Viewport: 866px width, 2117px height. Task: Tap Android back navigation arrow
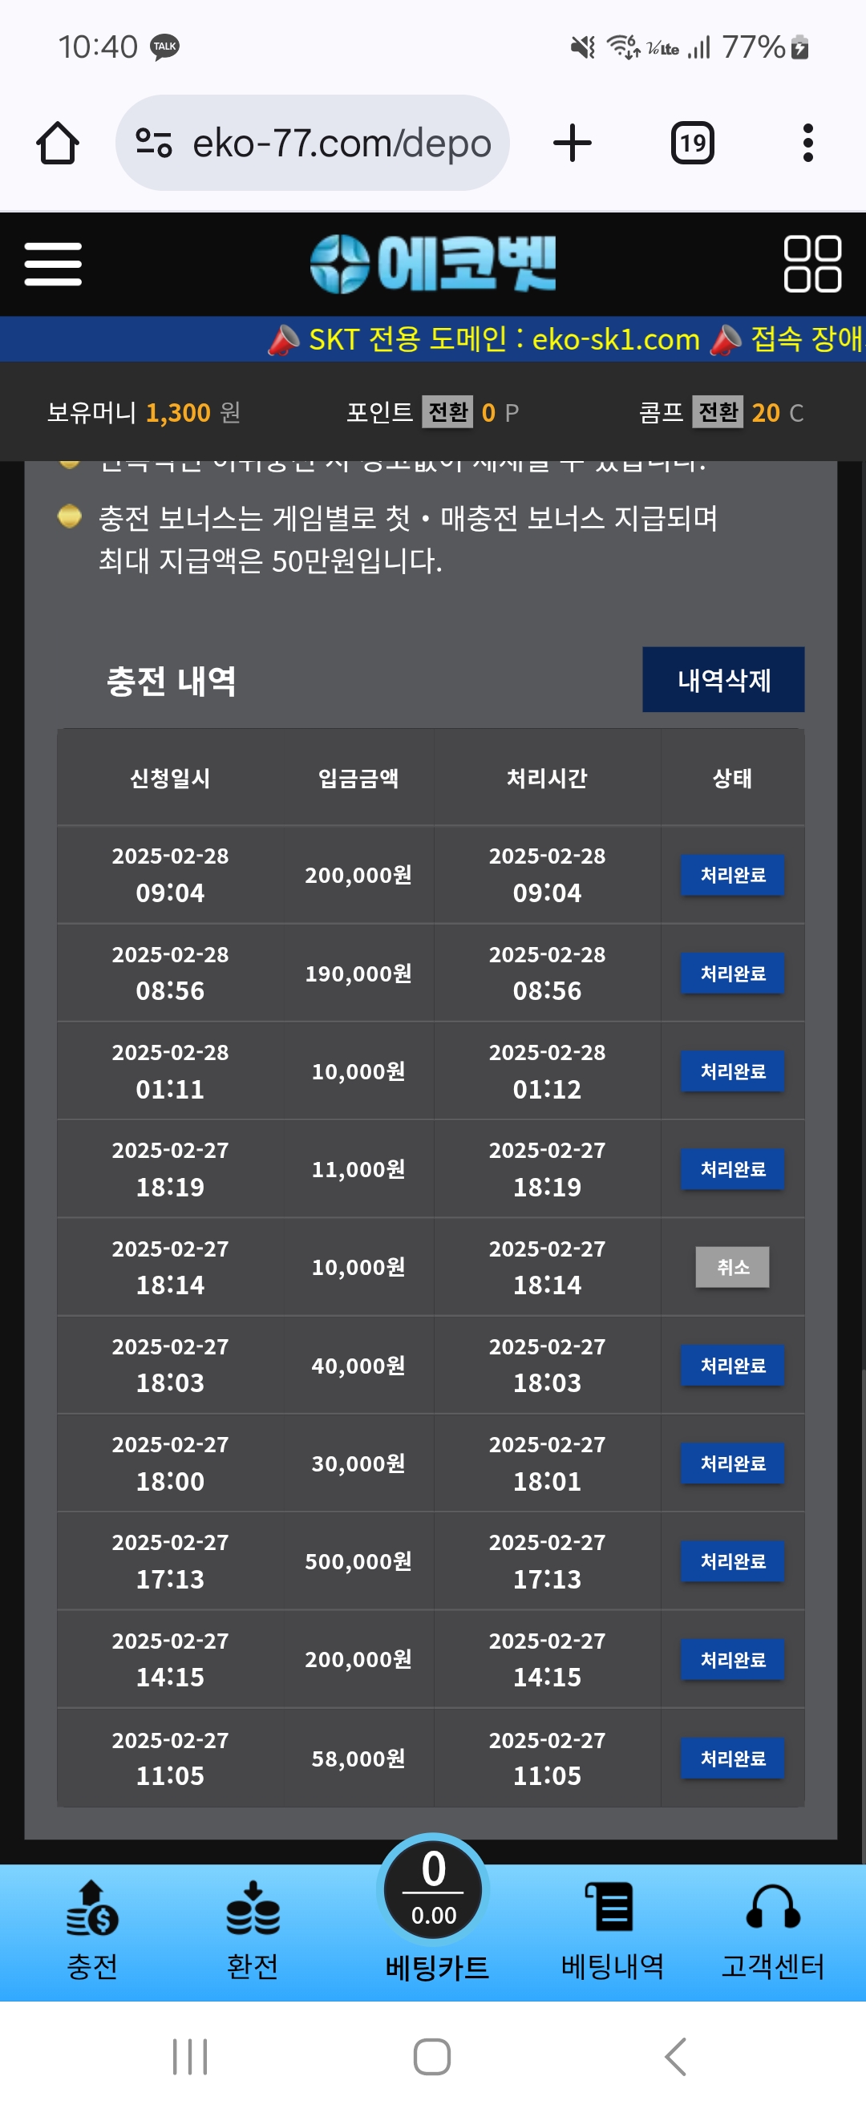[674, 2057]
